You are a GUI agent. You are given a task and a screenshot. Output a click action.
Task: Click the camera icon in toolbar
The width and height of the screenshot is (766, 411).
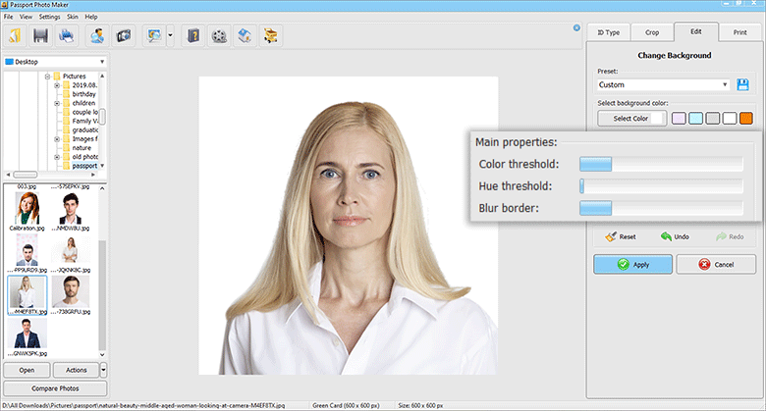[x=123, y=35]
